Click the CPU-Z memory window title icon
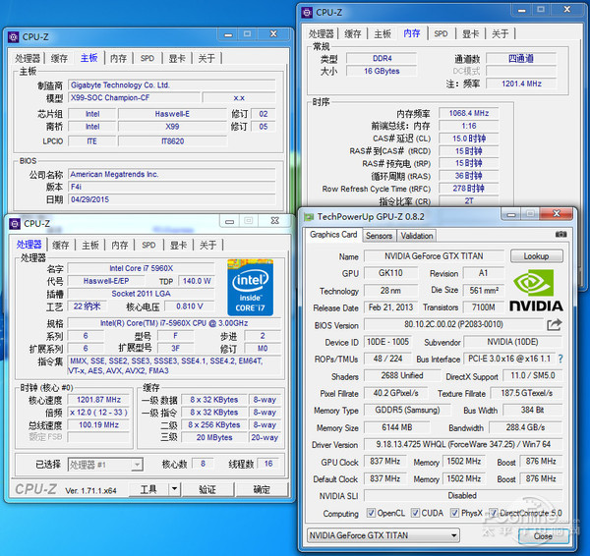The height and width of the screenshot is (556, 590). [307, 13]
